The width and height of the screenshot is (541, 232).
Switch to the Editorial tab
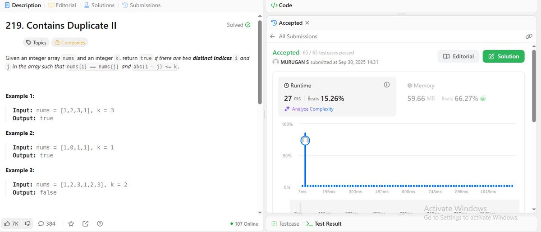coord(62,5)
